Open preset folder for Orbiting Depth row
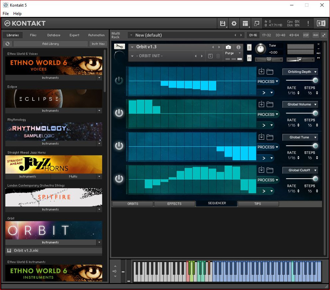This screenshot has height=290, width=330. click(270, 72)
